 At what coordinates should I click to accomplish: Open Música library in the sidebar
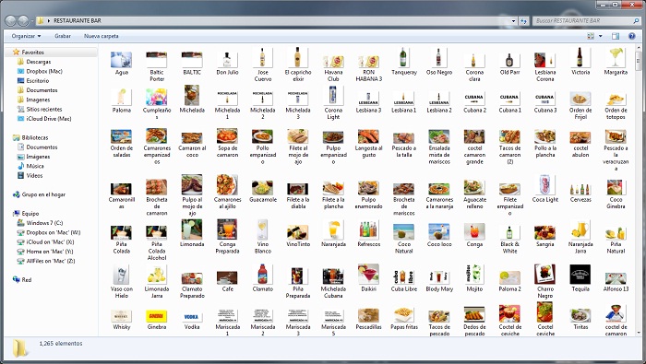tap(35, 166)
